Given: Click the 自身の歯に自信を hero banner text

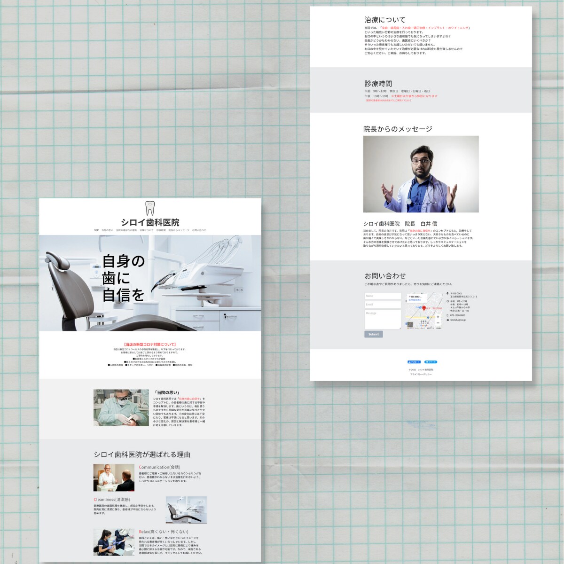Looking at the screenshot, I should (123, 278).
